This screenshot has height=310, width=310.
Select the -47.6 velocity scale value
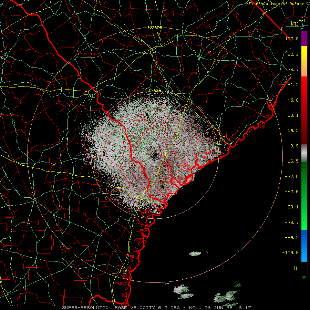point(292,192)
